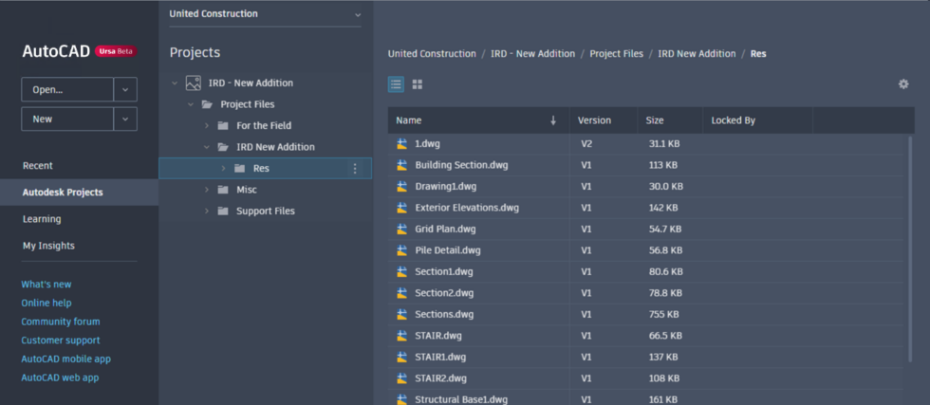930x405 pixels.
Task: Click the What's new link
Action: click(46, 285)
